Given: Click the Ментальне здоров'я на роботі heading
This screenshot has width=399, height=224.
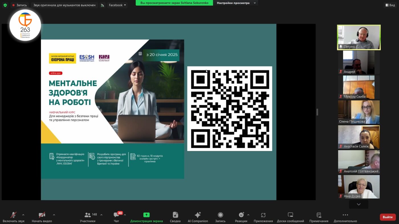Looking at the screenshot, I should pos(73,93).
